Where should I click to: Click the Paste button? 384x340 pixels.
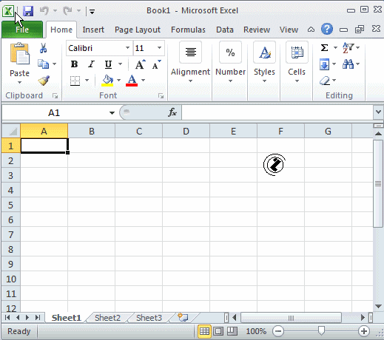click(x=19, y=63)
